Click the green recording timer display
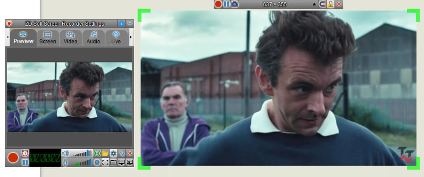 pos(45,158)
